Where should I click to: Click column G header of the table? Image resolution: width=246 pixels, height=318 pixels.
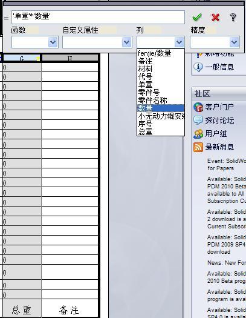coord(22,58)
